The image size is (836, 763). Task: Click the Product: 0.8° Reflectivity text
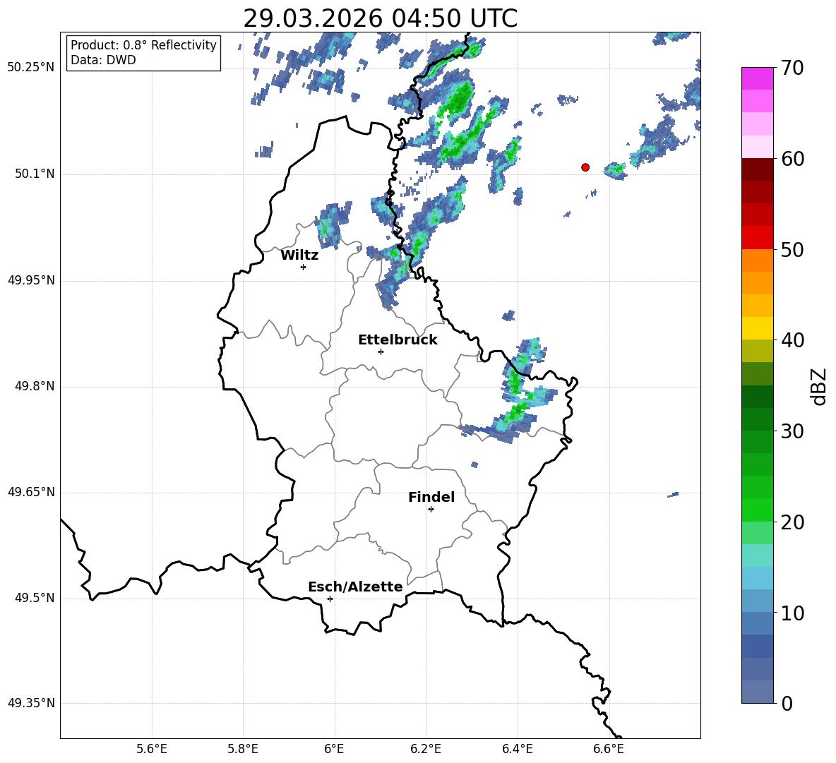click(143, 45)
